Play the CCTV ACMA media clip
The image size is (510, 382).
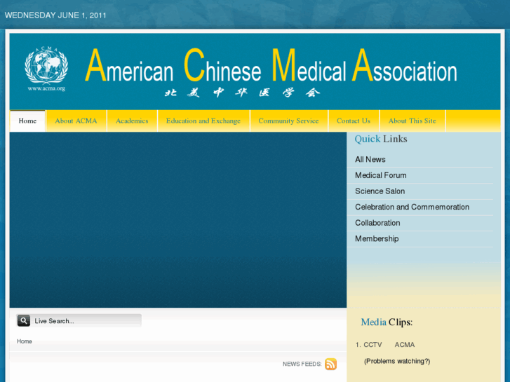point(389,345)
